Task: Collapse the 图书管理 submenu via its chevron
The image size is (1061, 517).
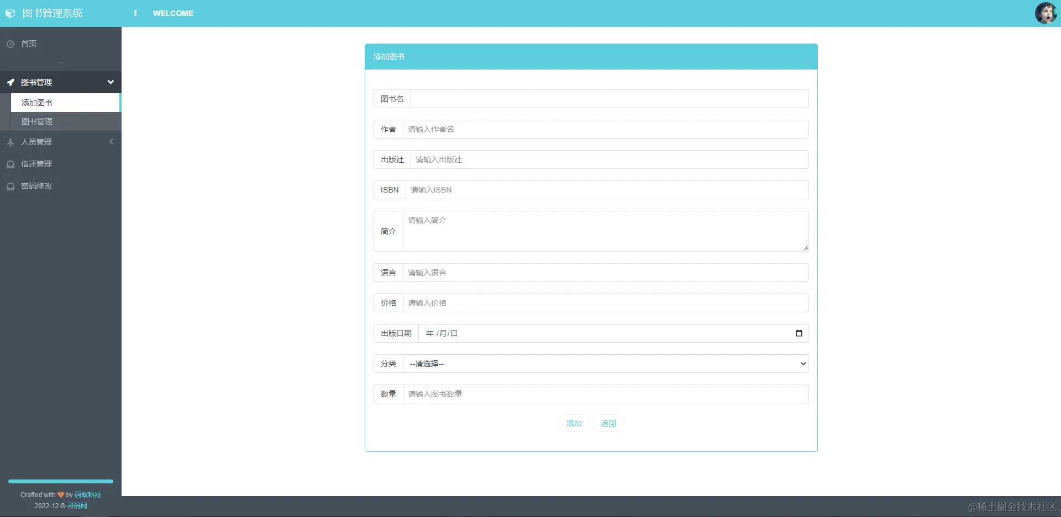Action: pos(111,82)
